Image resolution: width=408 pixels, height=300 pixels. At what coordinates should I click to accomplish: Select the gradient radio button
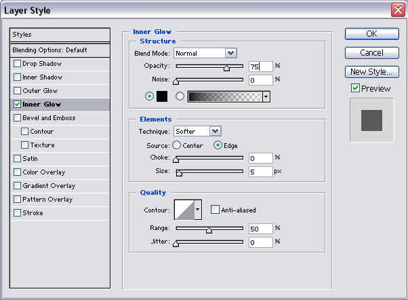point(180,96)
